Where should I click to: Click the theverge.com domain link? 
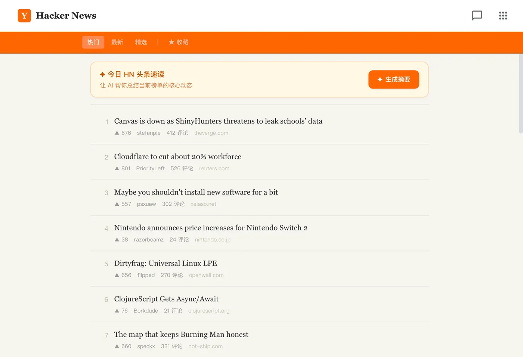pyautogui.click(x=211, y=133)
